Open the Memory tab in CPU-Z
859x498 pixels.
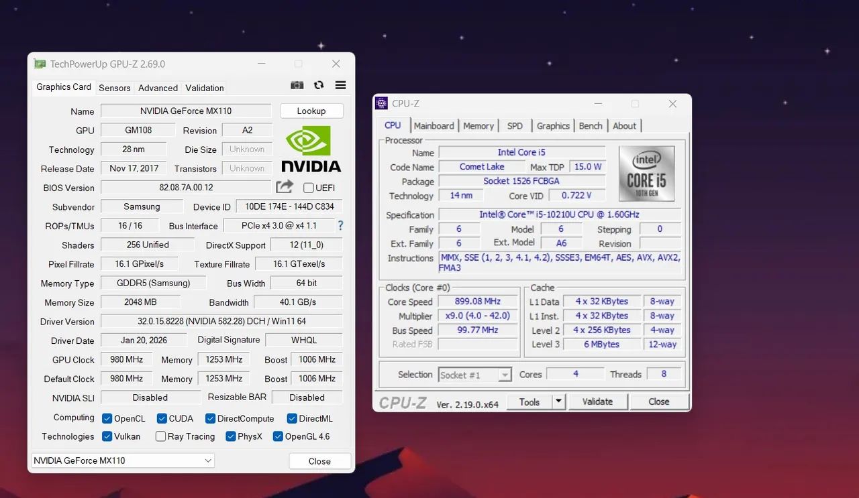478,125
